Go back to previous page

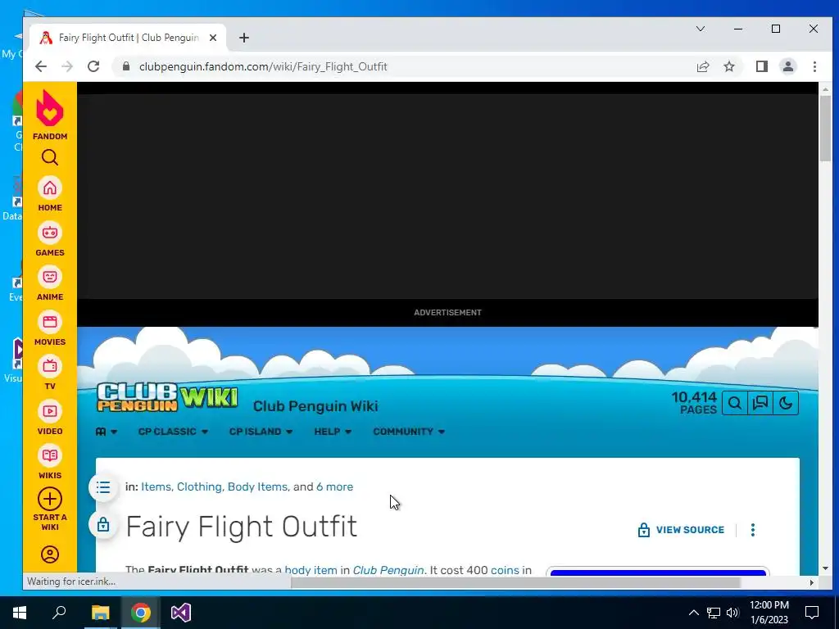(41, 66)
